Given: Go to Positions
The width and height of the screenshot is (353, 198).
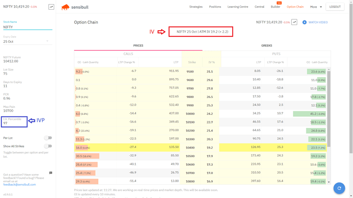Looking at the screenshot, I should click(x=215, y=7).
